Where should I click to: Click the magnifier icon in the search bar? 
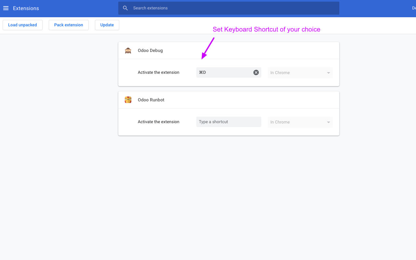125,8
